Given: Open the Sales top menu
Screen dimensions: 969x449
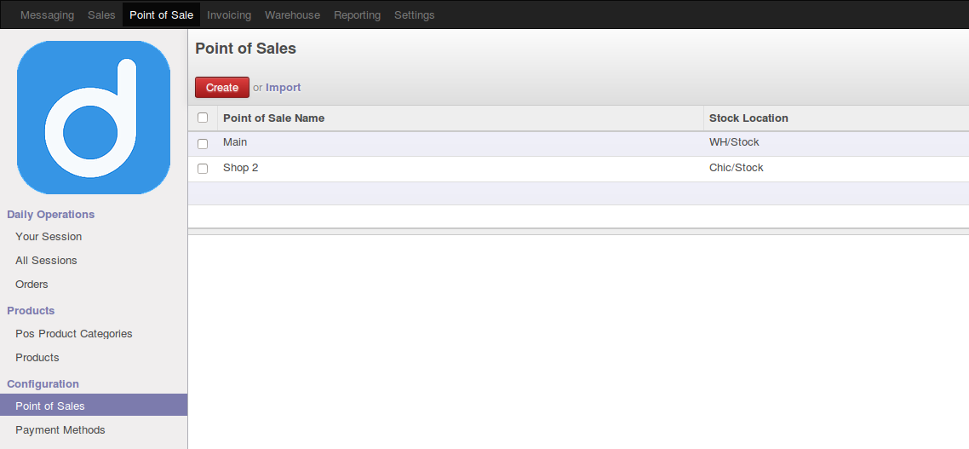Looking at the screenshot, I should [101, 14].
